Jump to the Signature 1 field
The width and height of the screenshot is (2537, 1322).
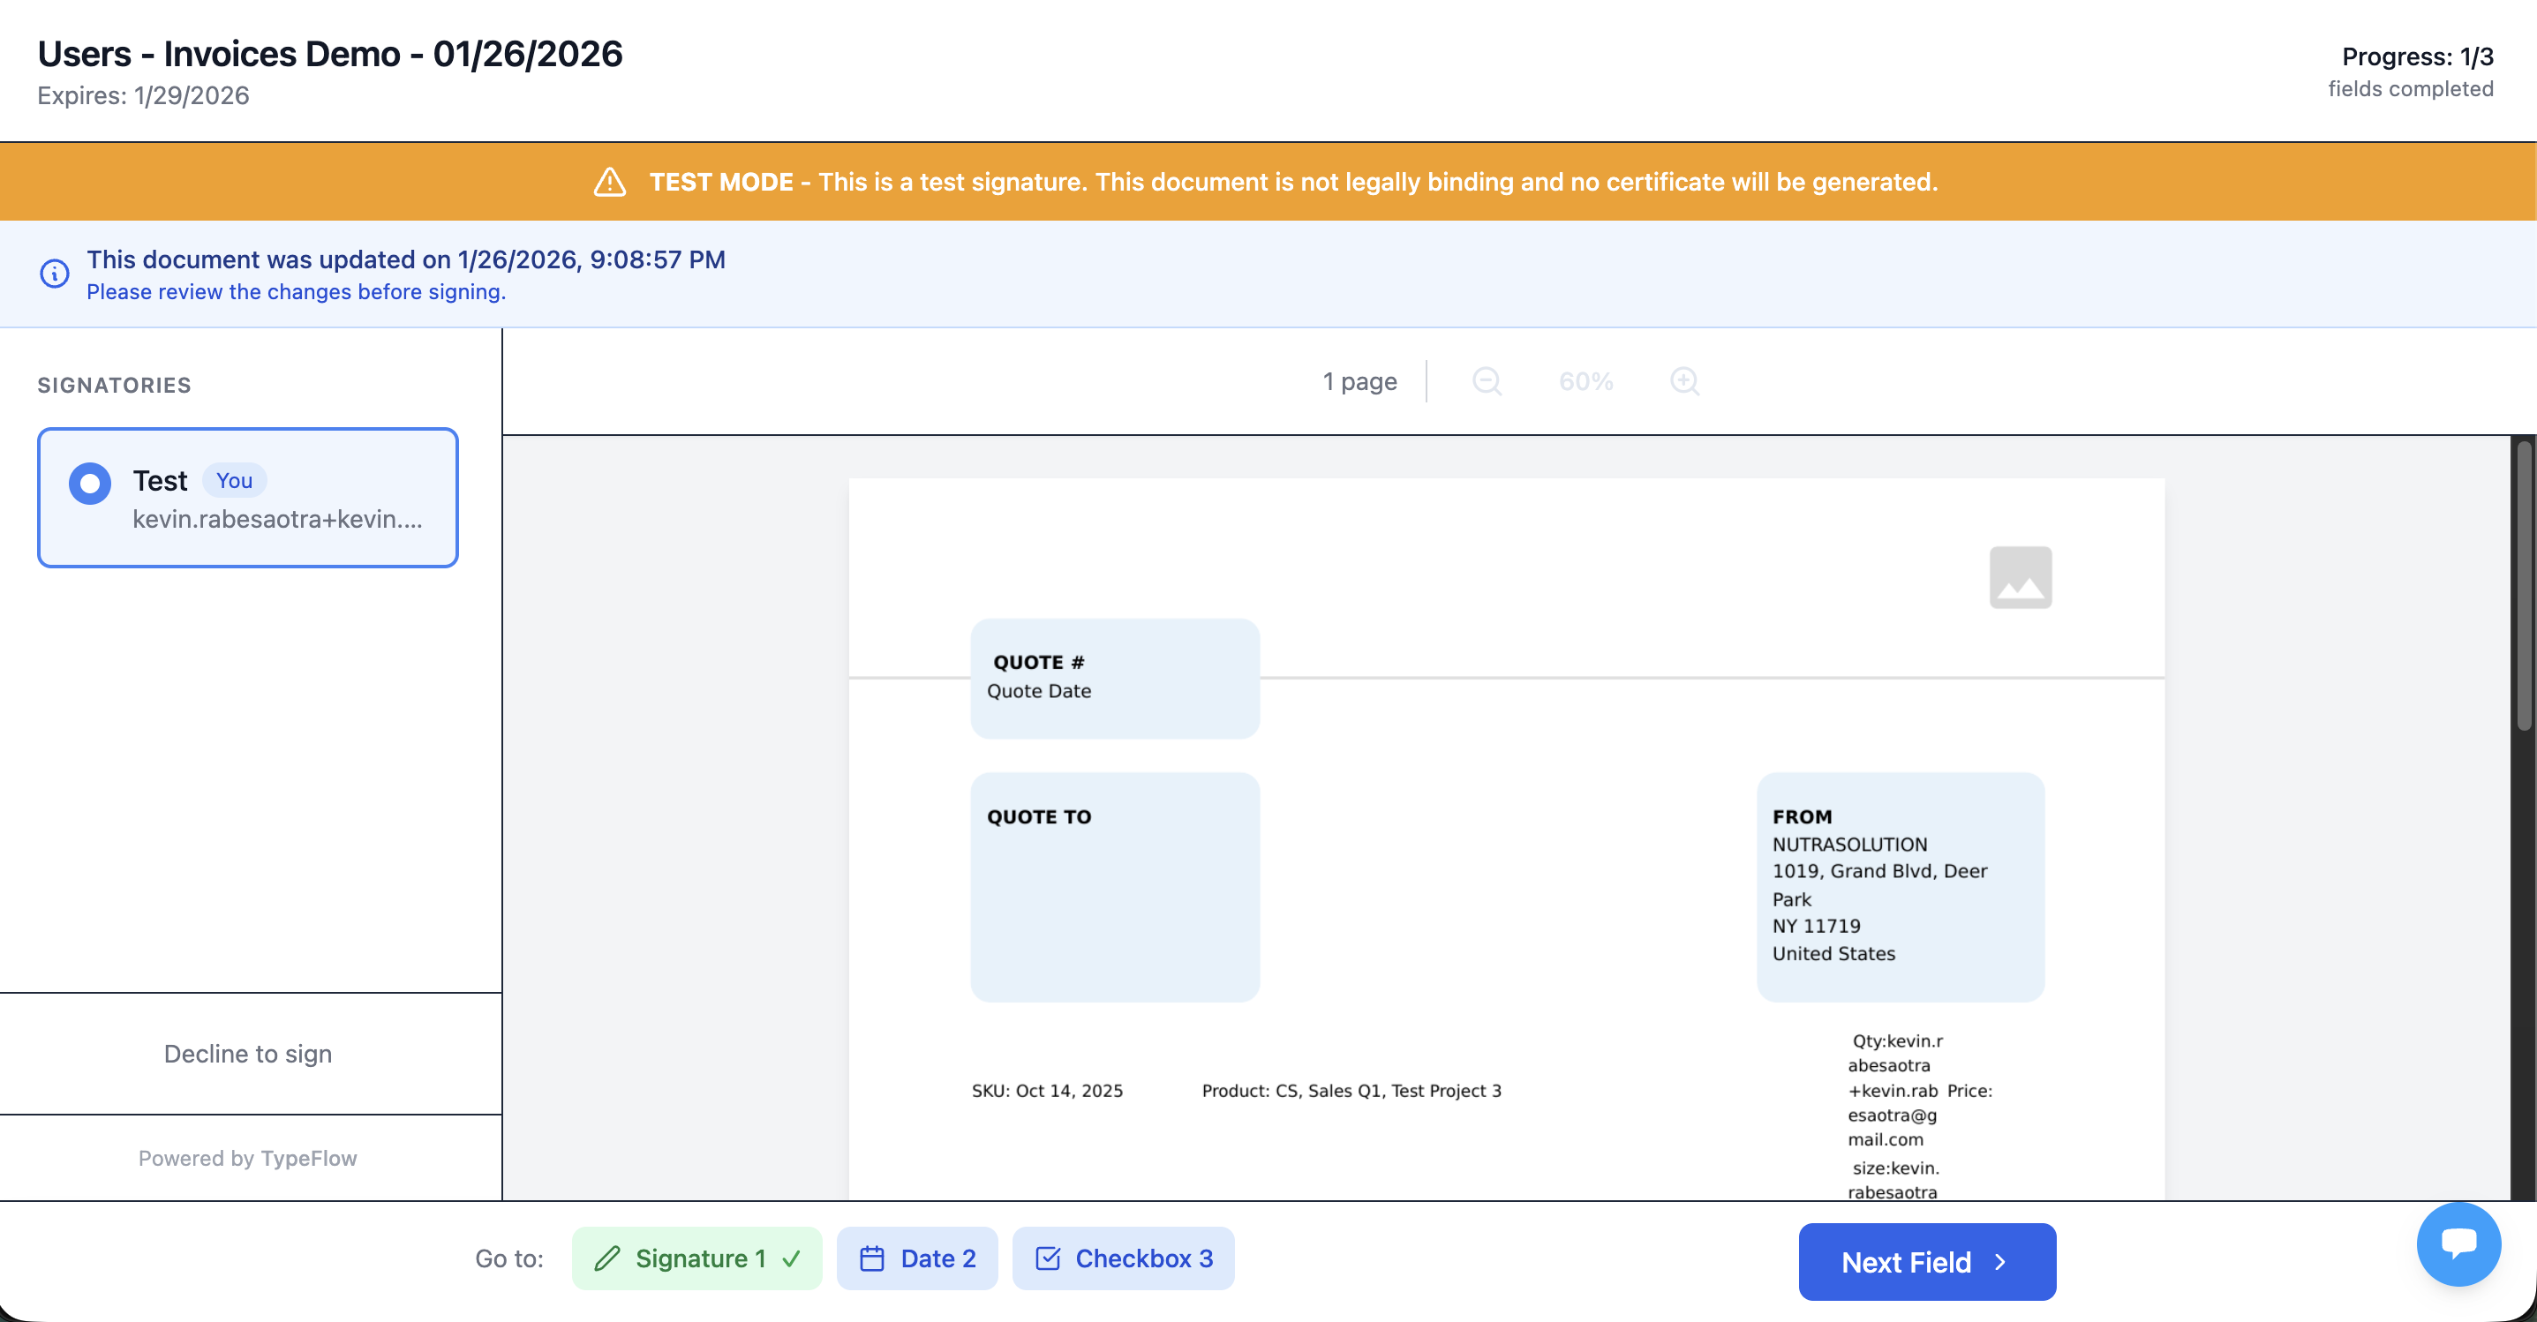point(699,1258)
